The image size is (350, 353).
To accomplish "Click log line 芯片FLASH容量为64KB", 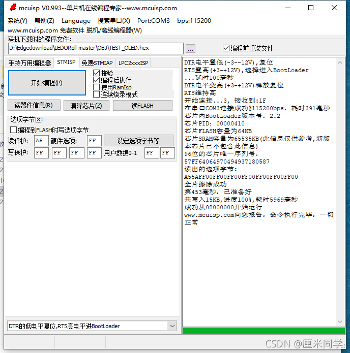I will tap(218, 131).
